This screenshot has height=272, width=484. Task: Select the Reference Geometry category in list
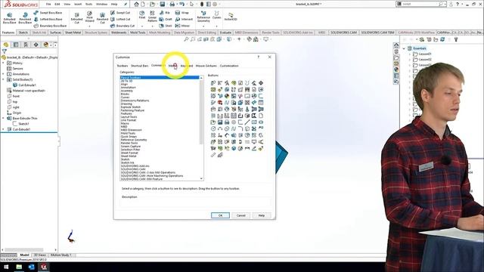click(x=134, y=140)
